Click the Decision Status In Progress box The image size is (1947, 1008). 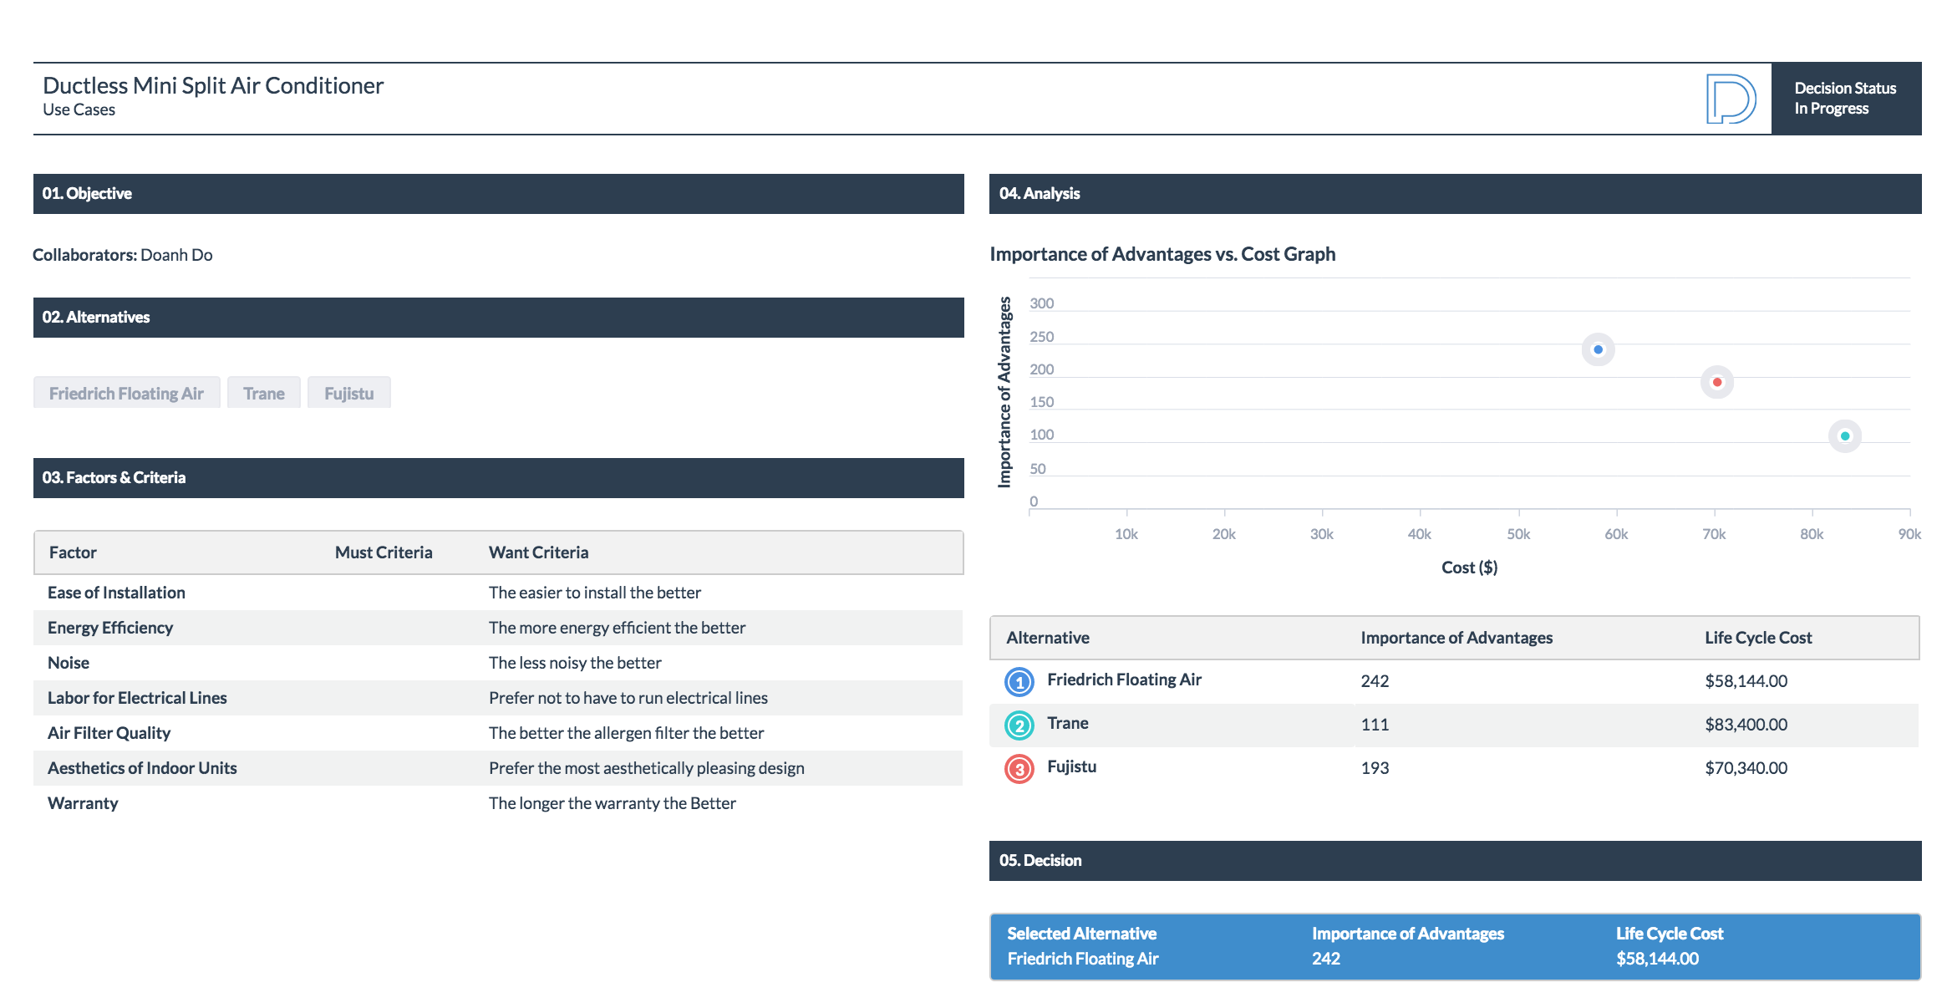point(1846,99)
